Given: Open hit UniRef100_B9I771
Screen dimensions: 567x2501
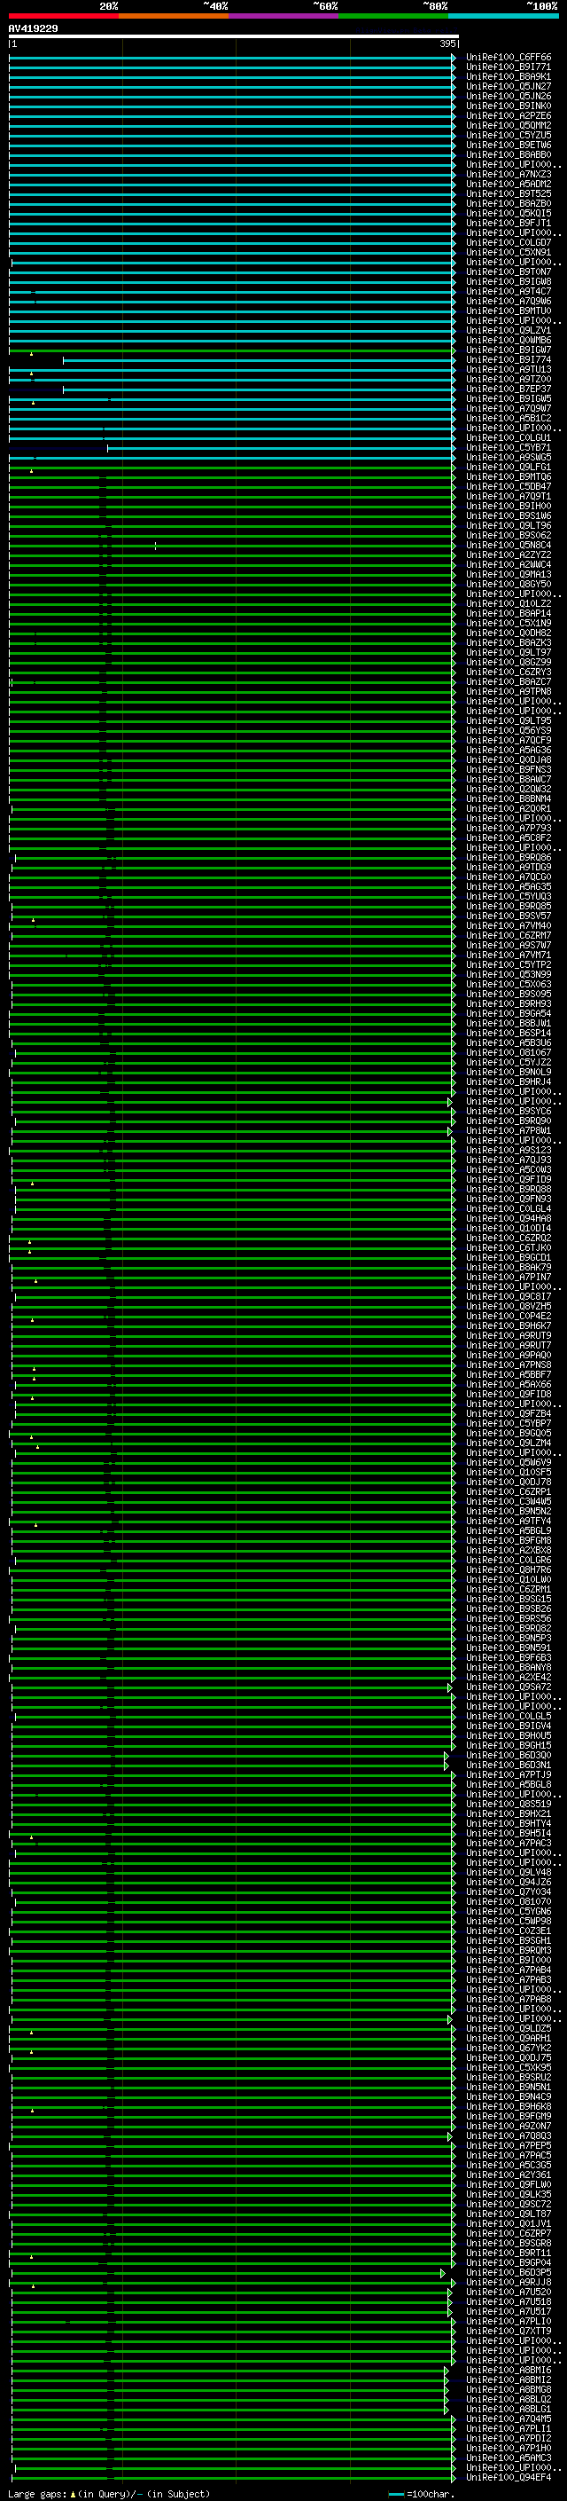Looking at the screenshot, I should coord(508,67).
